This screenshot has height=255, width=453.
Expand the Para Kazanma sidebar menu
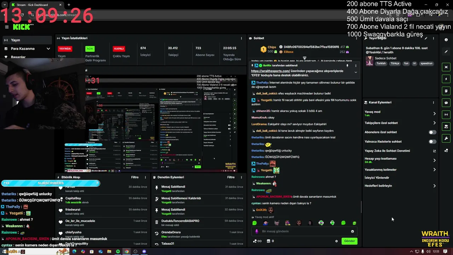27,49
